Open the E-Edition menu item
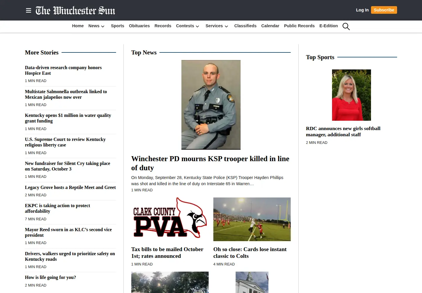422x293 pixels. 329,26
